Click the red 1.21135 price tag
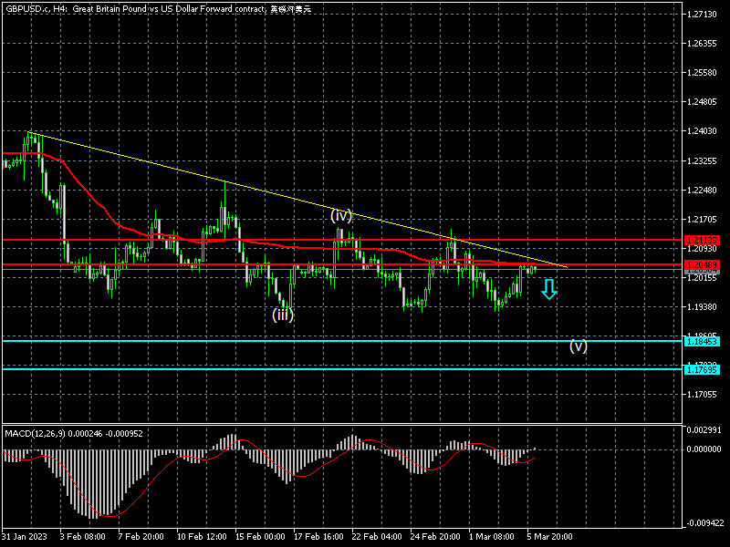 click(702, 240)
